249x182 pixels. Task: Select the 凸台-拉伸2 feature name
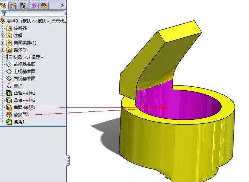(x=24, y=100)
